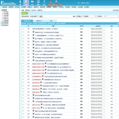Select the root node of the sidebar tree
The height and width of the screenshot is (119, 119).
coord(4,10)
